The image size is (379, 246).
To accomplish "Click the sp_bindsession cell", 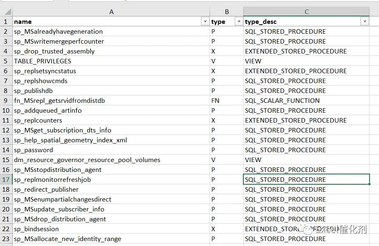I will [111, 229].
